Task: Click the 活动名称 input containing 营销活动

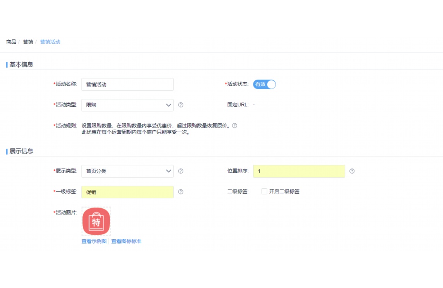Action: [128, 84]
